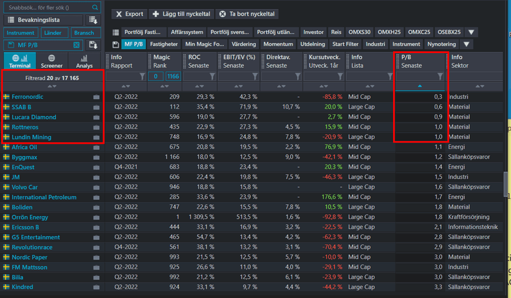The height and width of the screenshot is (298, 511).
Task: Switch to the Screener tab
Action: tap(51, 61)
